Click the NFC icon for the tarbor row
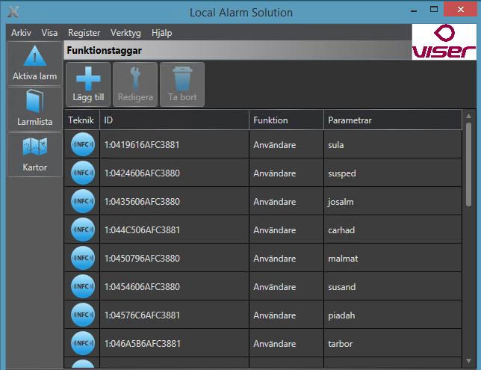 pyautogui.click(x=82, y=343)
